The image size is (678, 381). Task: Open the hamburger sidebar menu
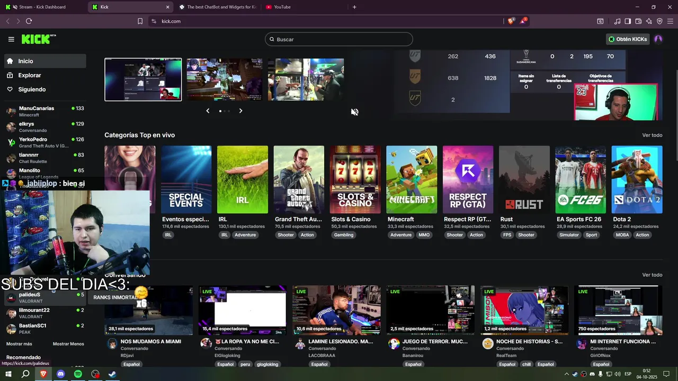(x=11, y=39)
